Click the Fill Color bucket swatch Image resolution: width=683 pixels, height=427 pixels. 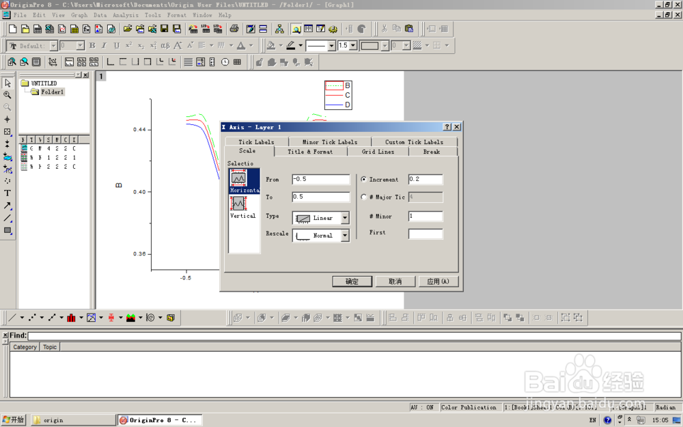coord(271,45)
